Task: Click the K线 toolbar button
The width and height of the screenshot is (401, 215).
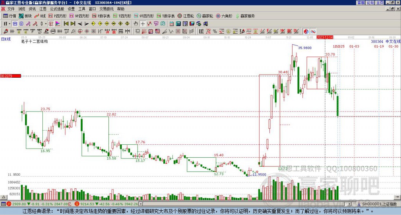Action: pyautogui.click(x=40, y=16)
